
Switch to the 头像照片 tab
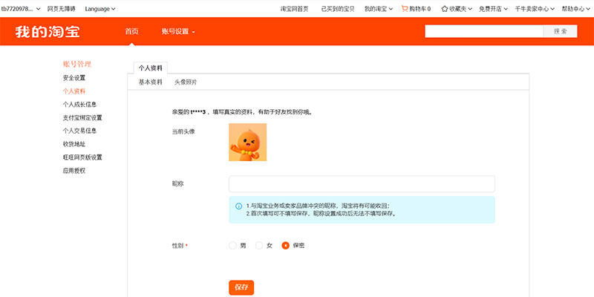click(186, 82)
